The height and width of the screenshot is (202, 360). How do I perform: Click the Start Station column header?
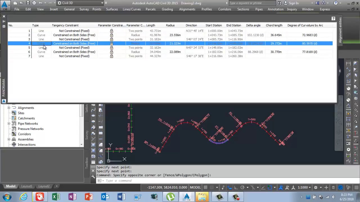click(x=213, y=25)
